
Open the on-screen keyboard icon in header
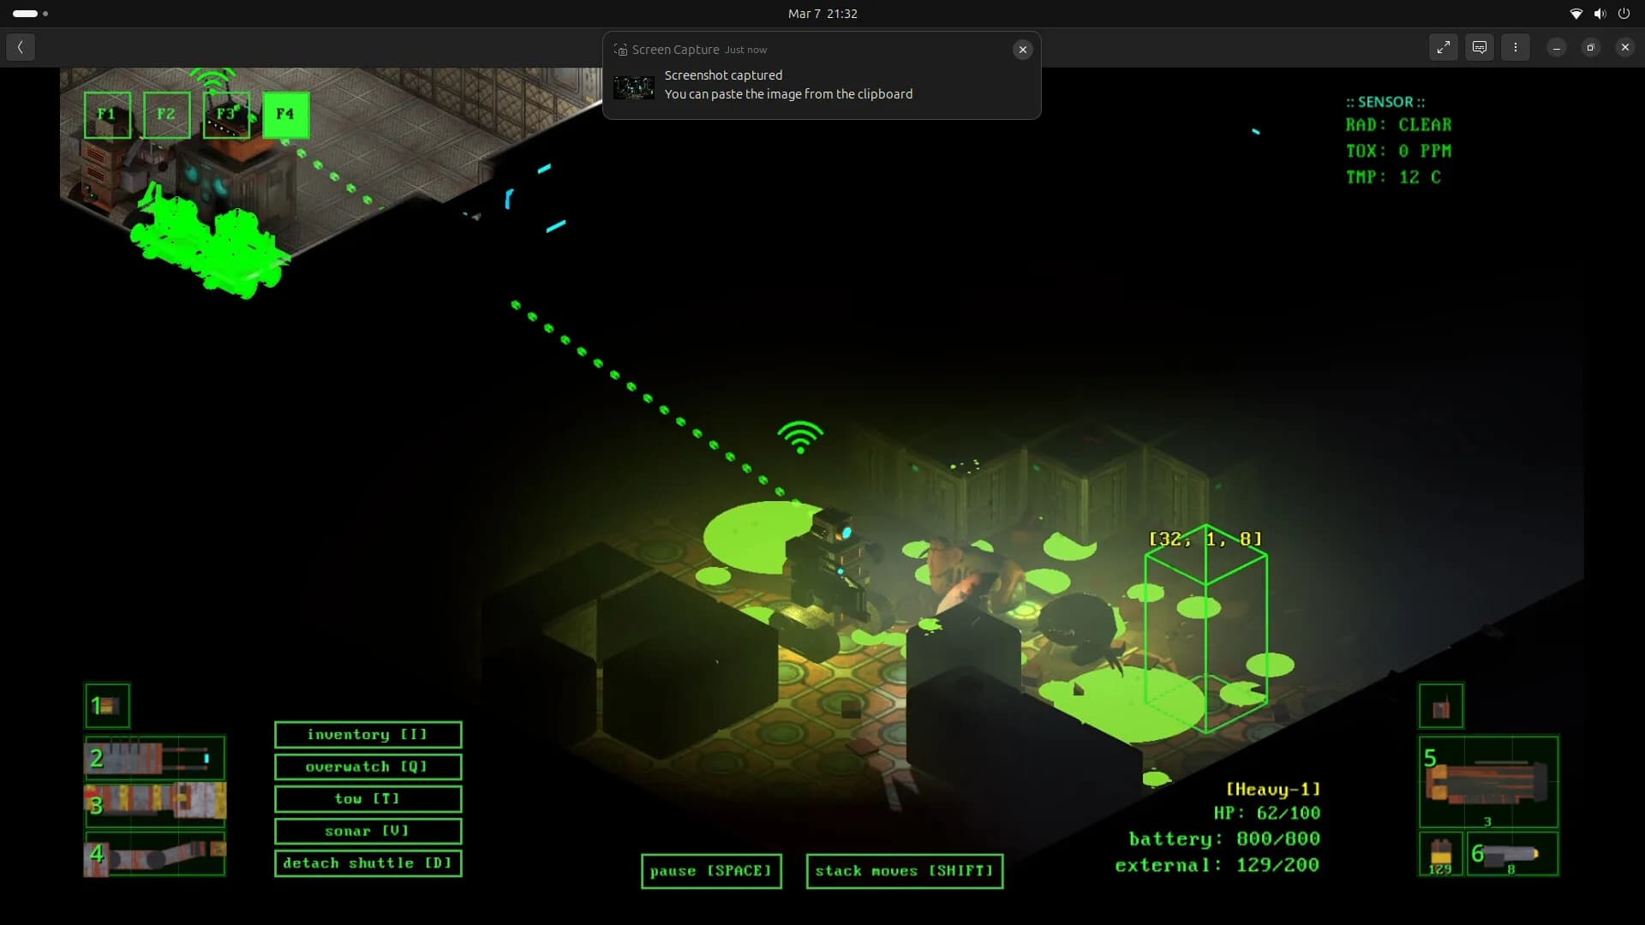(1480, 47)
